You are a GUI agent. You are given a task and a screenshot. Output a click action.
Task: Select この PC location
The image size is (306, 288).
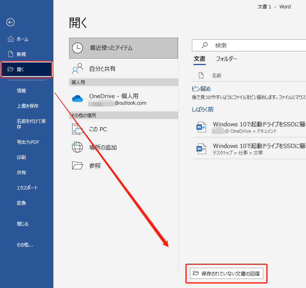pos(123,129)
